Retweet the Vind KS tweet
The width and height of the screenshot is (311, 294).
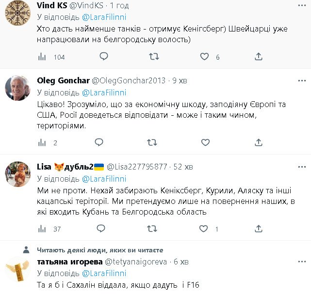point(154,57)
